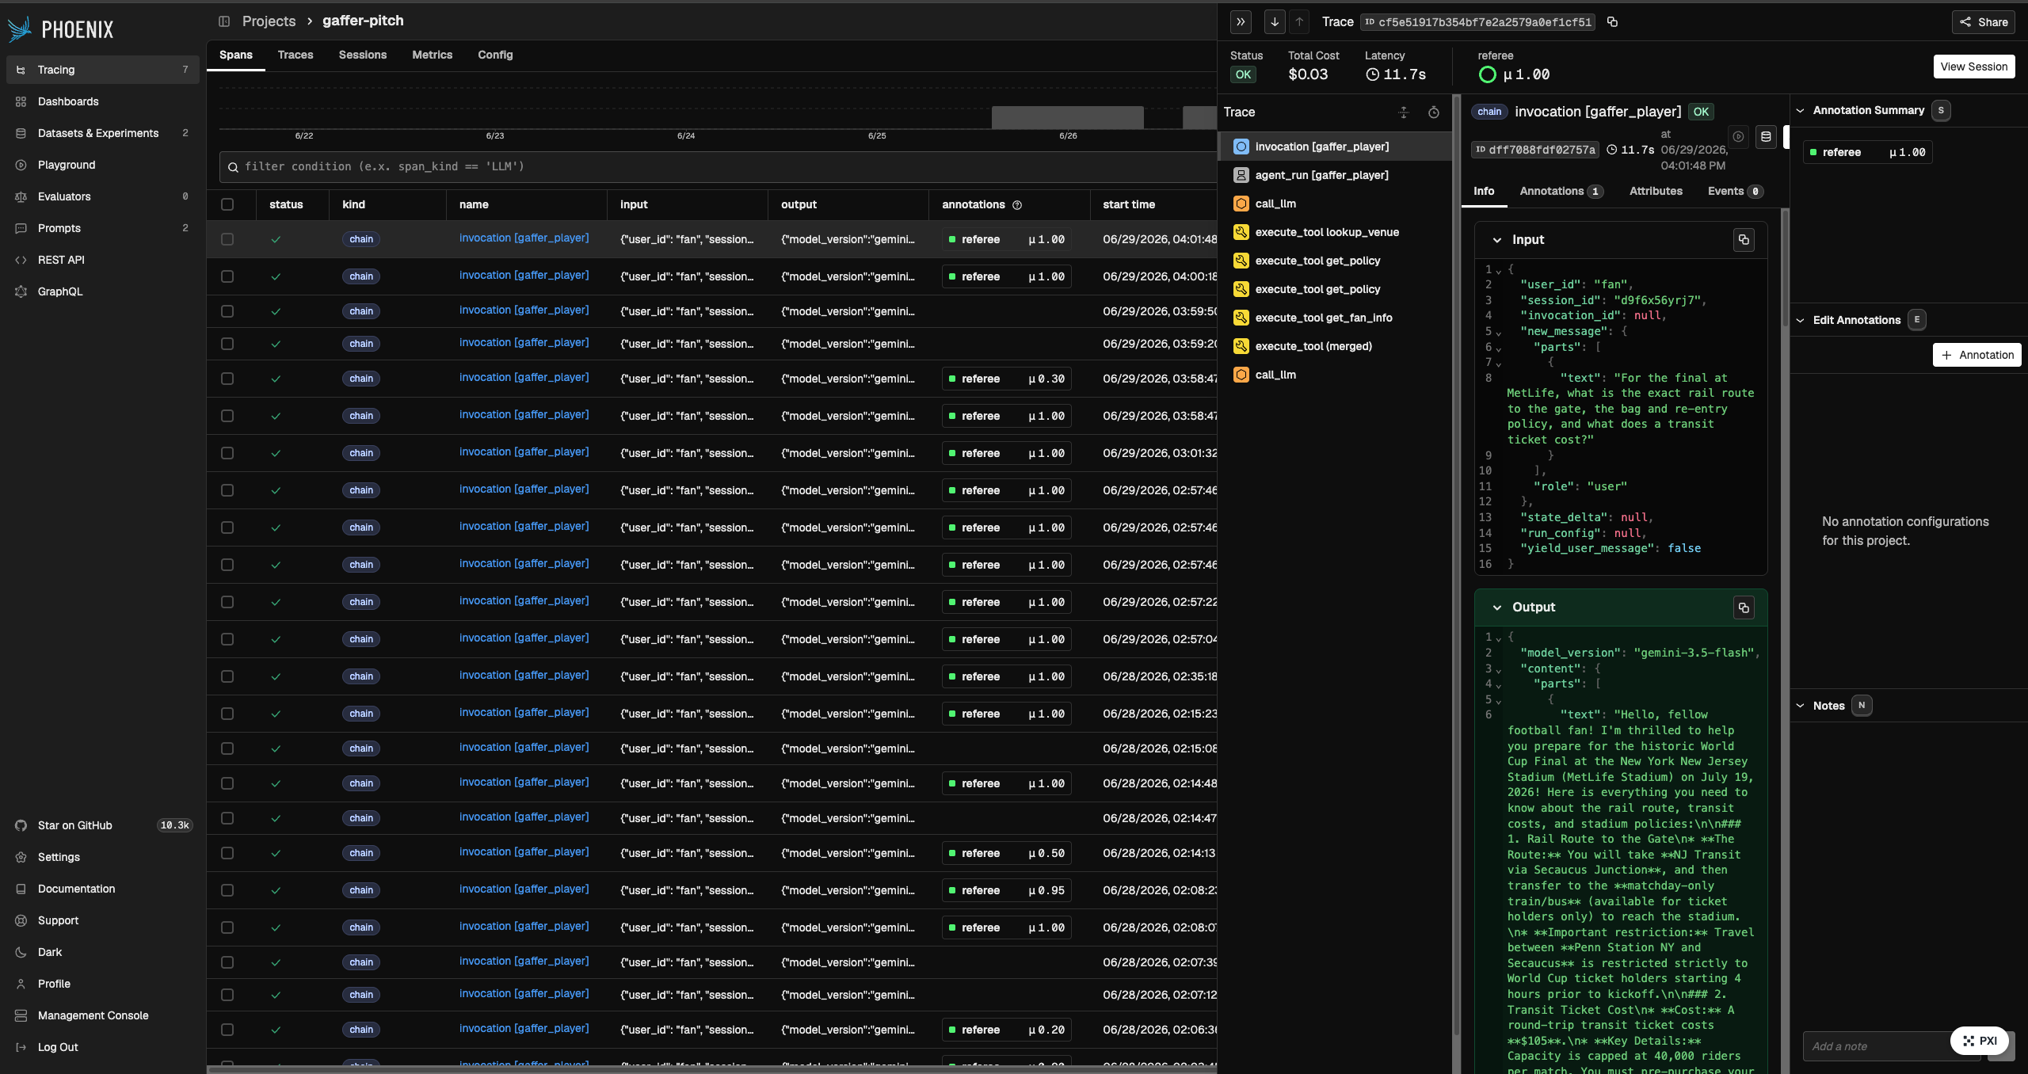Go to next trace with down arrow
2028x1074 pixels.
[1275, 22]
